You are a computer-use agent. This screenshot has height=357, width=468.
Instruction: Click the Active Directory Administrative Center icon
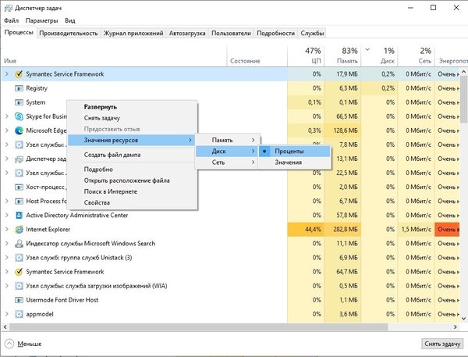(x=19, y=215)
